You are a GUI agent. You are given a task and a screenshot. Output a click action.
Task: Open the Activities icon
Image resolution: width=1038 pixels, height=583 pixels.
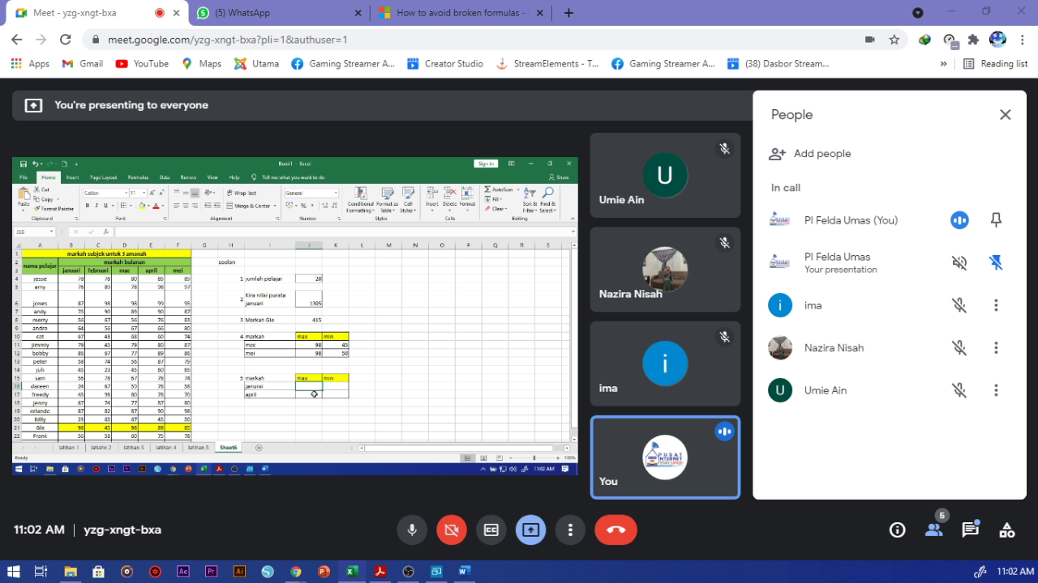1006,530
